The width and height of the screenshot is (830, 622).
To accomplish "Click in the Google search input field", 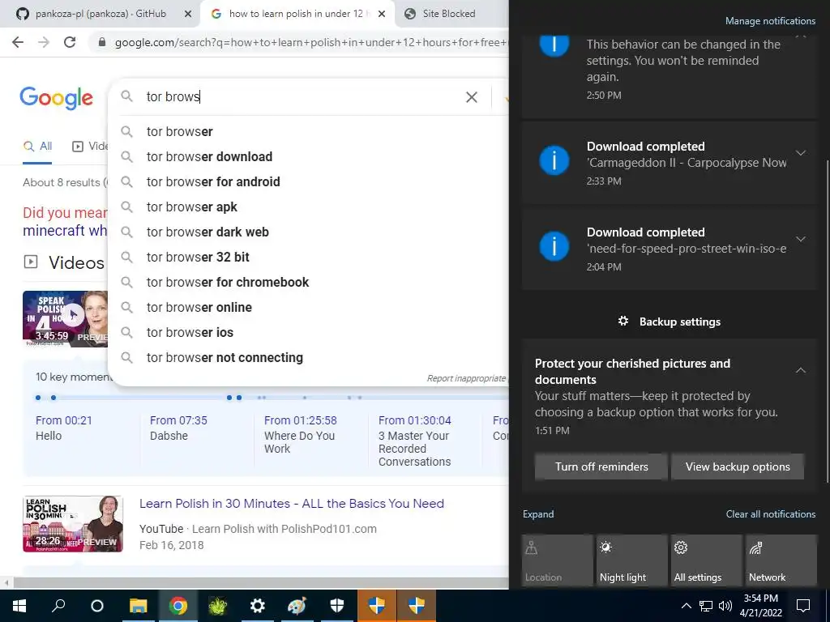I will 302,97.
